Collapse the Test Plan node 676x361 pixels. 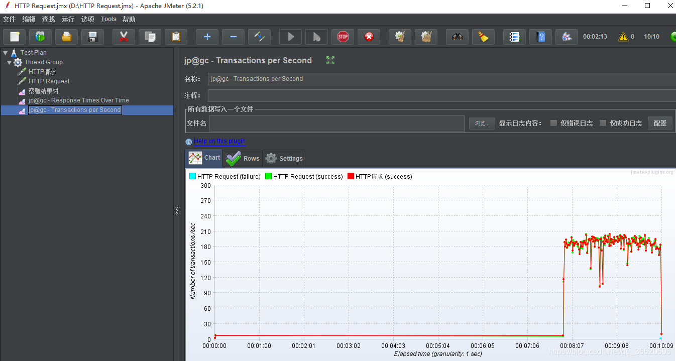tap(5, 52)
